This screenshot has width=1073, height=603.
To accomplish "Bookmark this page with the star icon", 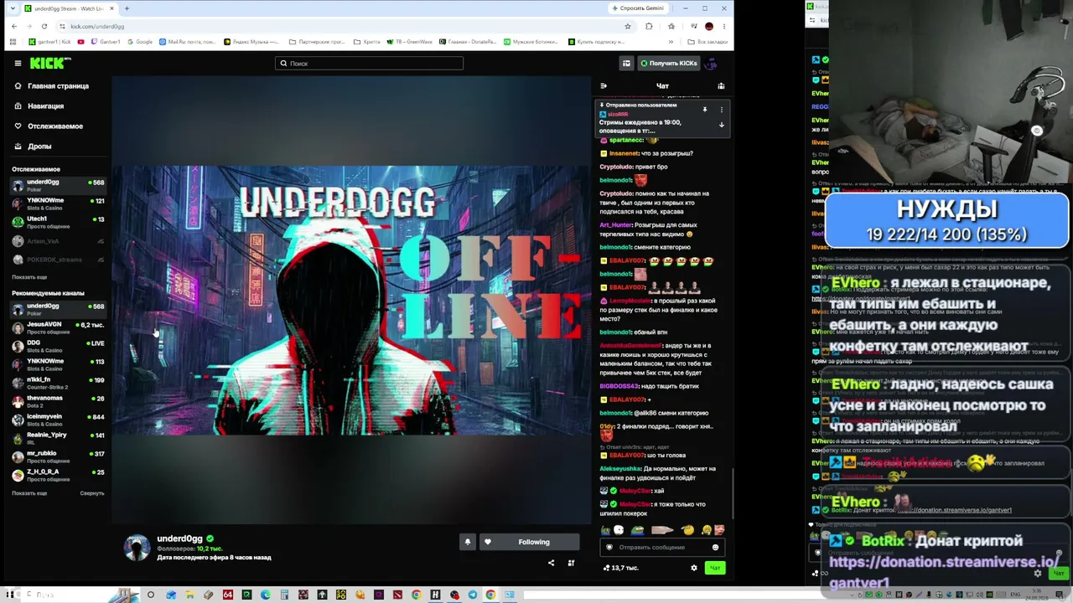I will coord(627,26).
